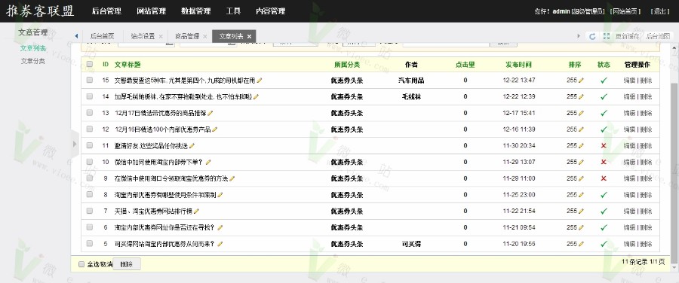Tick the checkbox for article 15

point(90,80)
